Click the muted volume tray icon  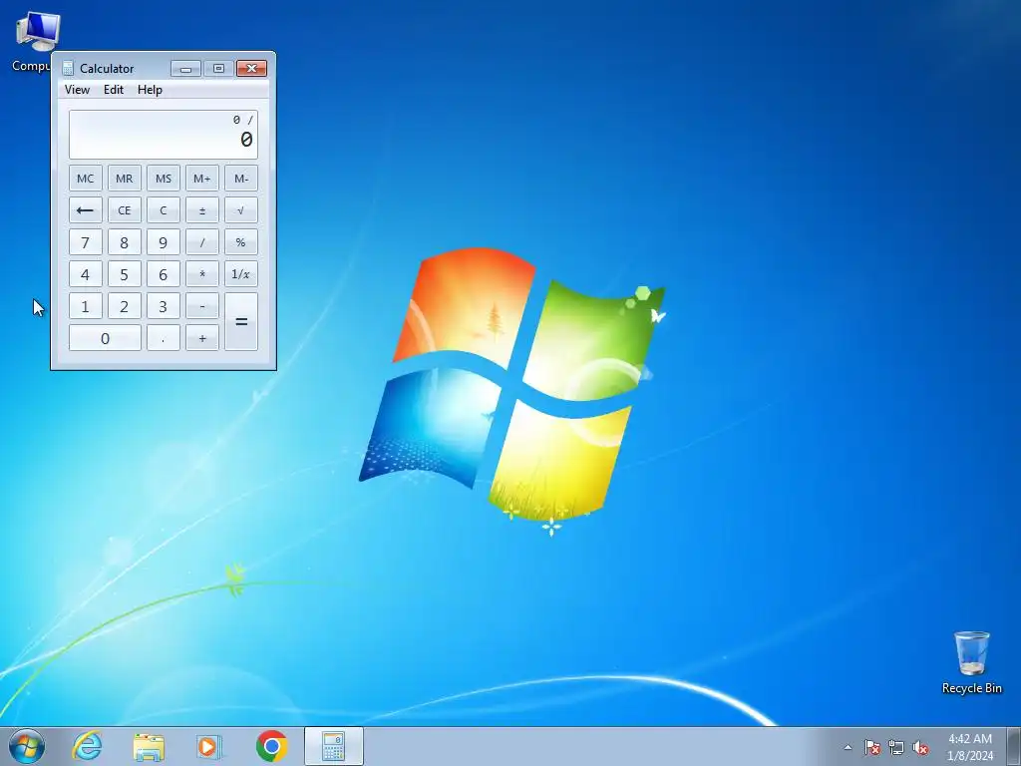(920, 747)
